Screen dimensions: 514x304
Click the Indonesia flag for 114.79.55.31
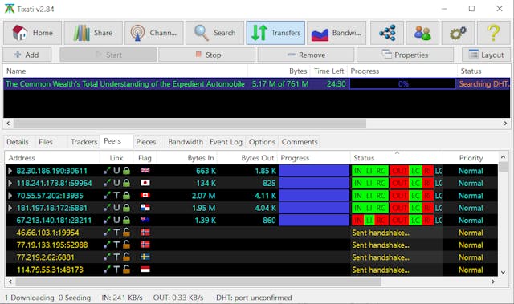click(x=145, y=270)
